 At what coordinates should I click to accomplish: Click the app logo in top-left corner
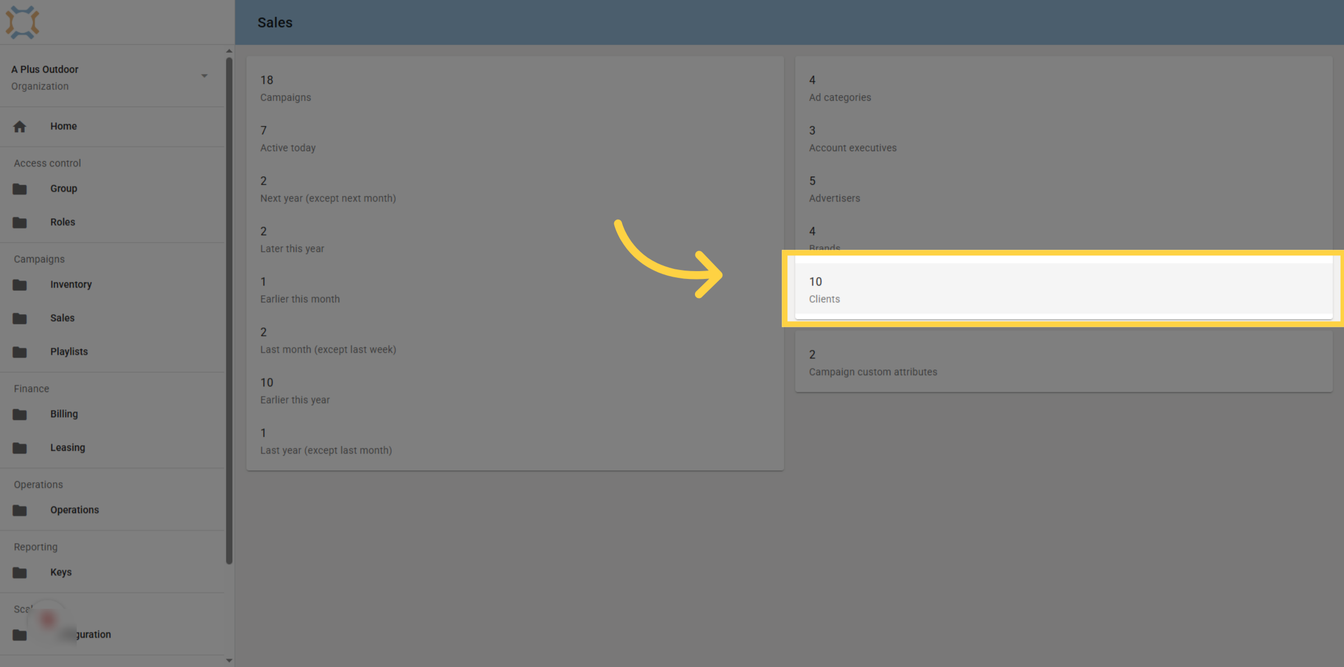pos(22,22)
